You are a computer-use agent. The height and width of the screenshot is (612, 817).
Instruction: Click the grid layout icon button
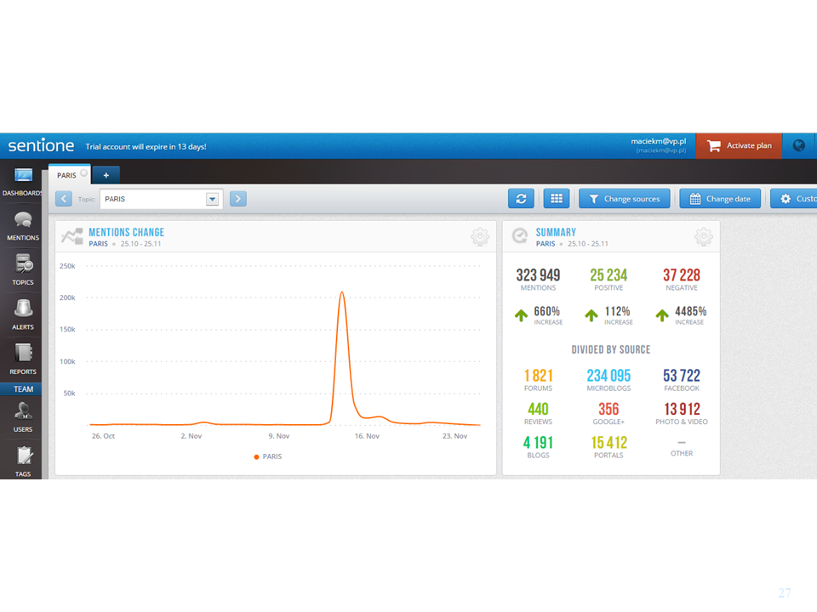coord(557,198)
